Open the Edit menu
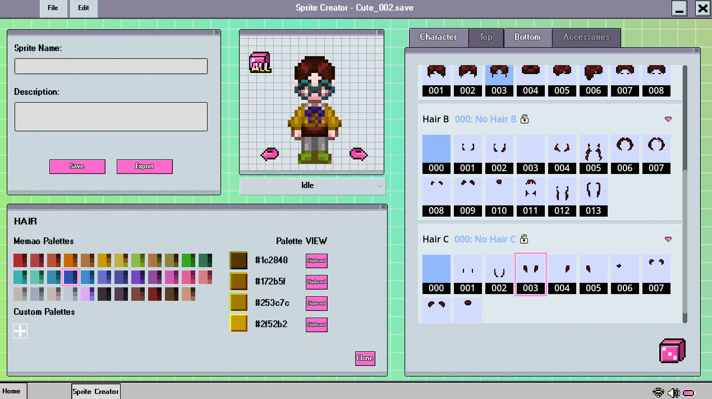 (x=84, y=8)
